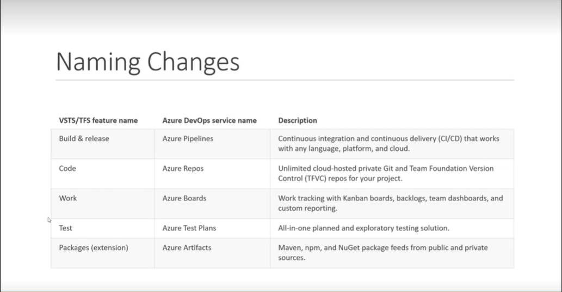The image size is (562, 292).
Task: Click the "Test" feature name cell
Action: (x=65, y=228)
